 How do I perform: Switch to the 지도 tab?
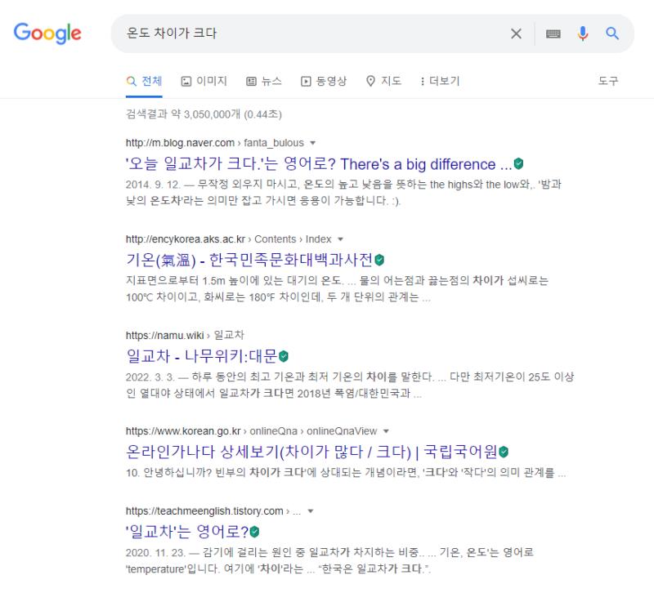point(383,81)
